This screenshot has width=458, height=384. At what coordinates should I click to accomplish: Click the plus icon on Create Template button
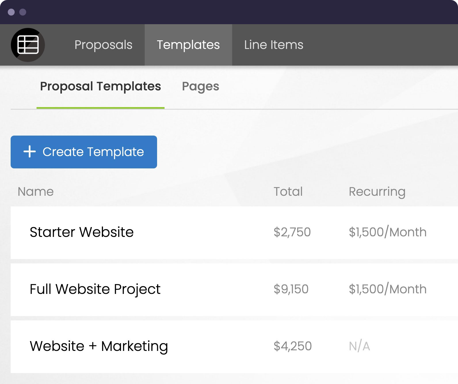click(x=30, y=152)
